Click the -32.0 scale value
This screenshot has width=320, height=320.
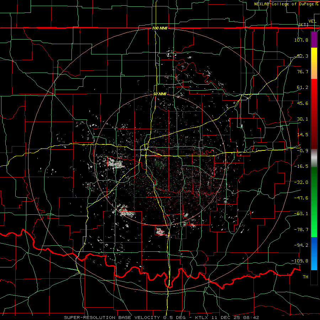coord(301,182)
